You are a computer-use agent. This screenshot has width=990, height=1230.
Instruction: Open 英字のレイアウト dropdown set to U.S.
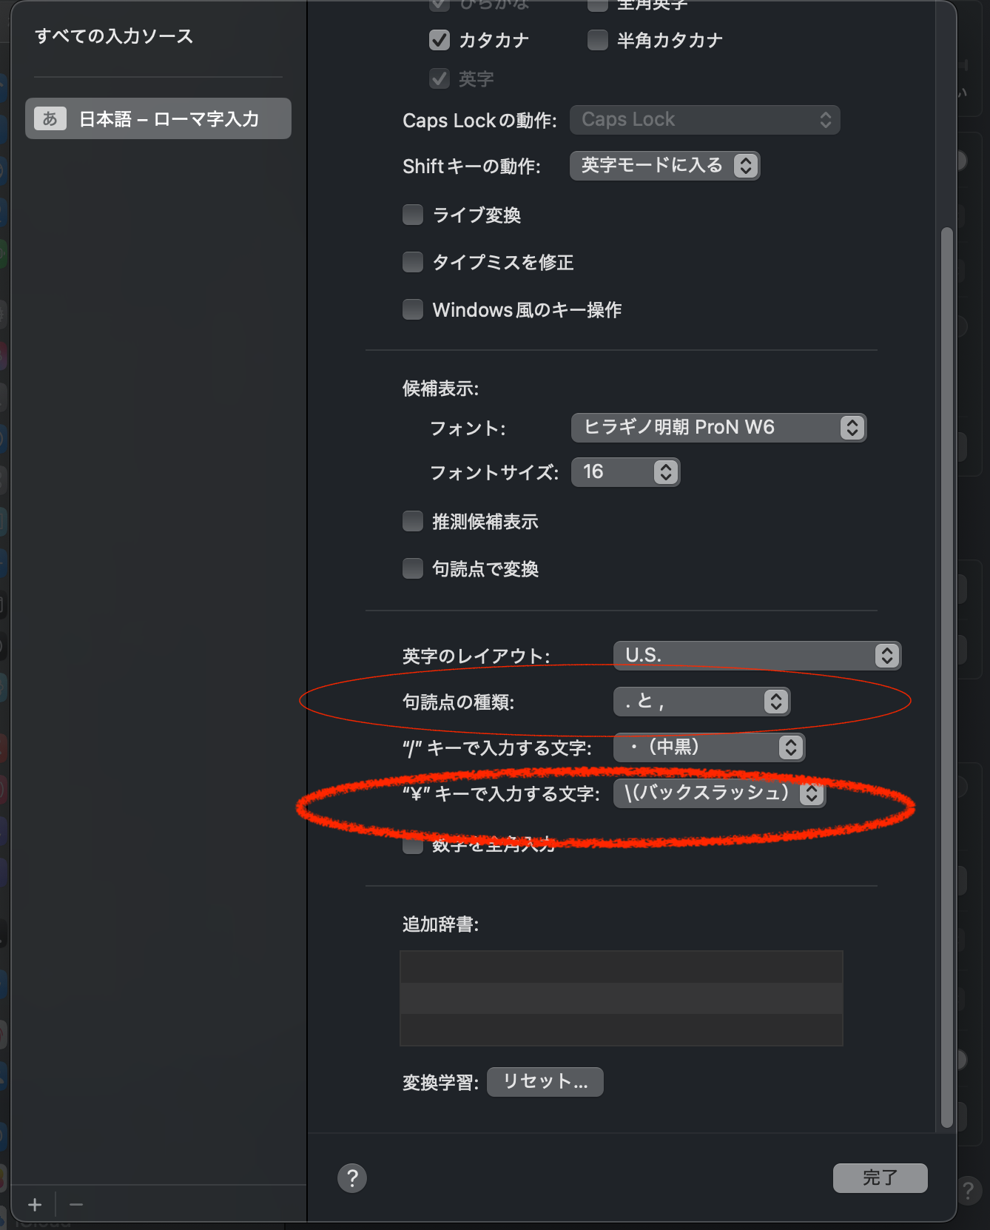757,655
